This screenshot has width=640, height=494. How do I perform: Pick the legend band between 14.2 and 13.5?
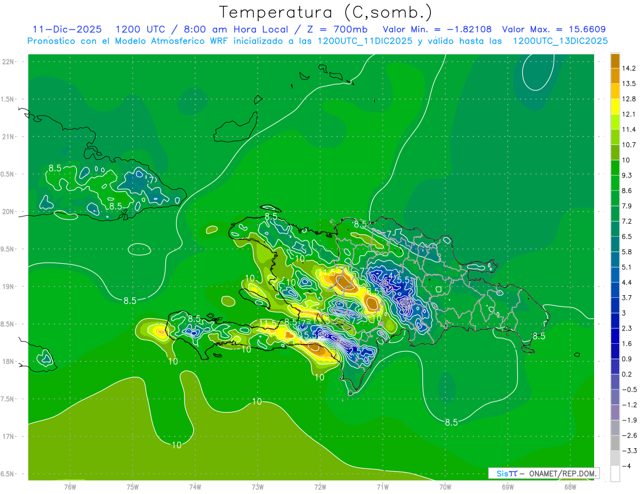(615, 76)
